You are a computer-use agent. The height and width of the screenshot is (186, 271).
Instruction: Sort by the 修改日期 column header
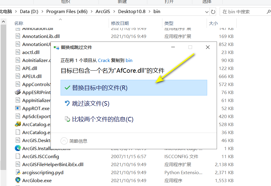coord(120,23)
